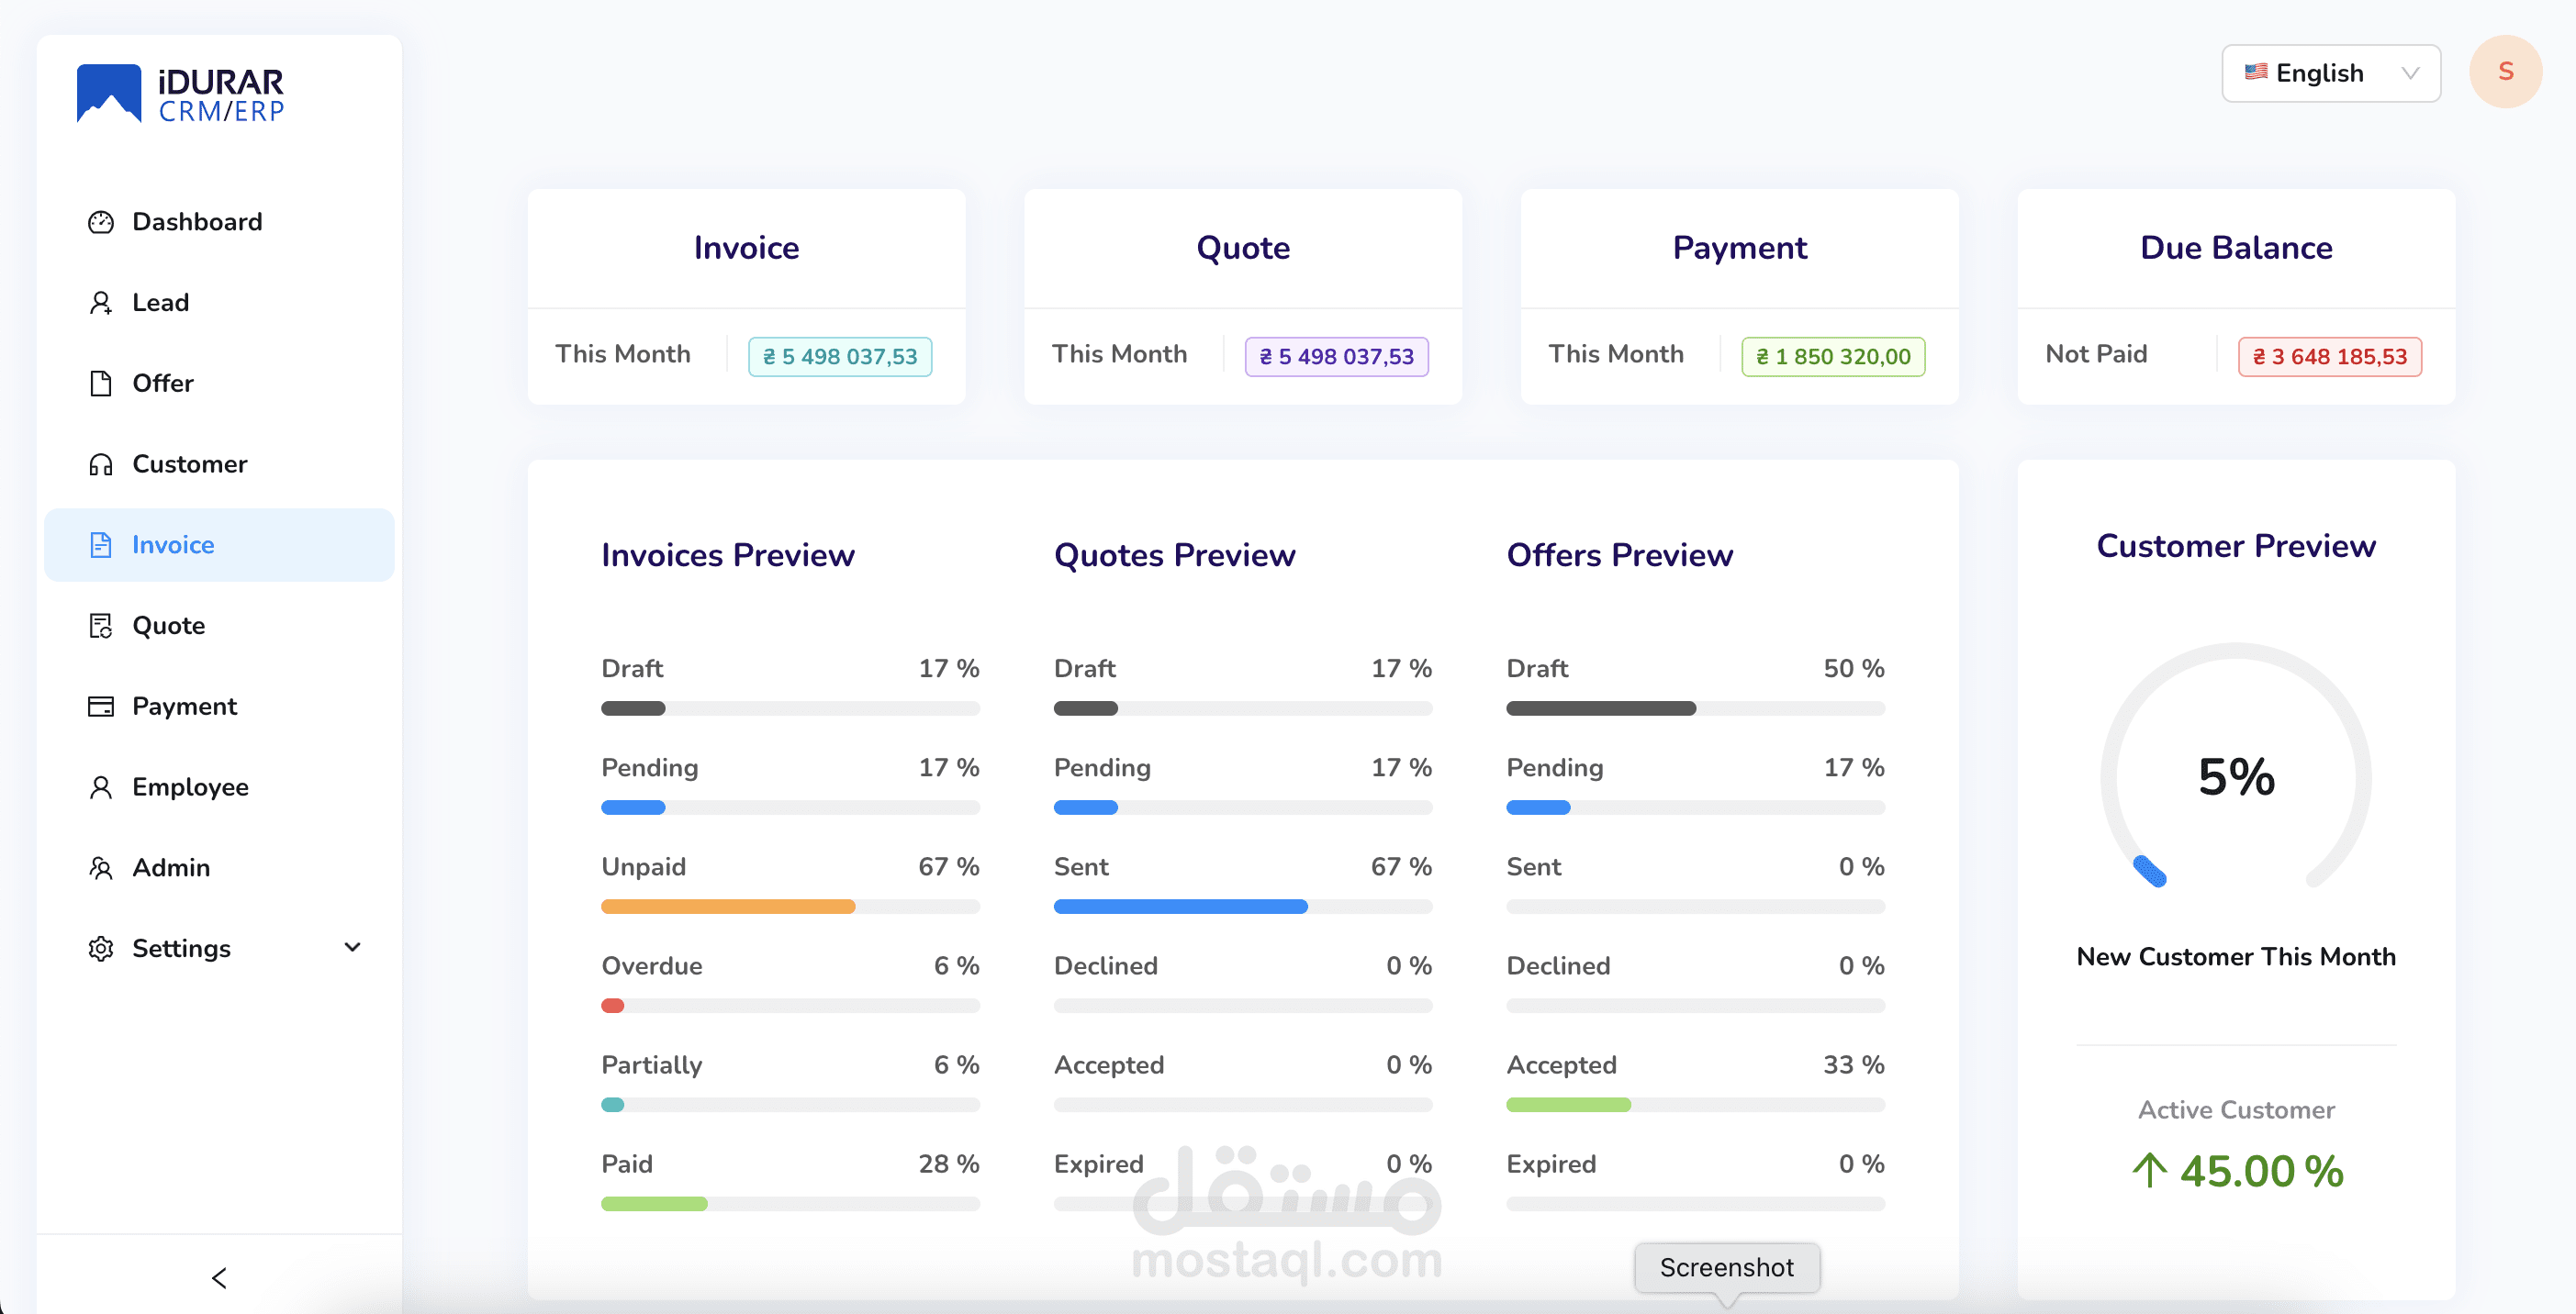The width and height of the screenshot is (2576, 1314).
Task: Click the Invoice summary card title
Action: pos(746,248)
